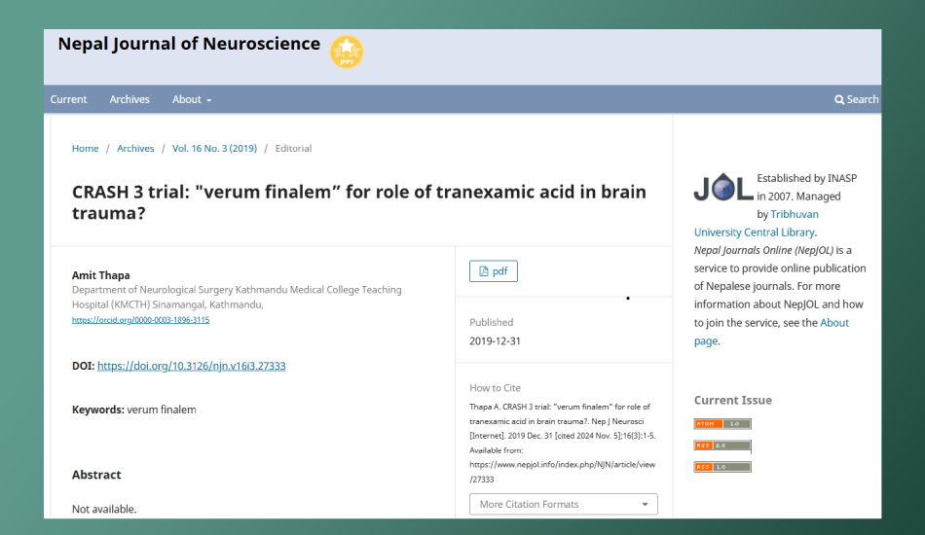The width and height of the screenshot is (925, 535).
Task: Click the published date 2019-12-31
Action: [495, 341]
